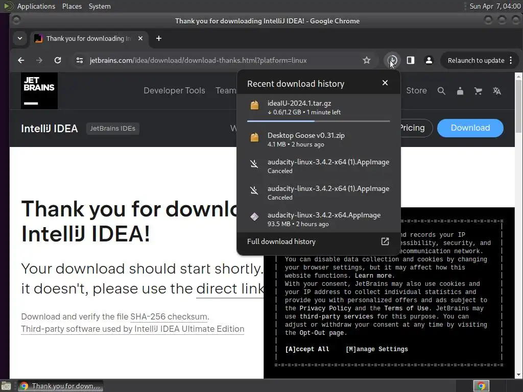This screenshot has width=523, height=392.
Task: Open the shopping cart icon
Action: (x=478, y=91)
